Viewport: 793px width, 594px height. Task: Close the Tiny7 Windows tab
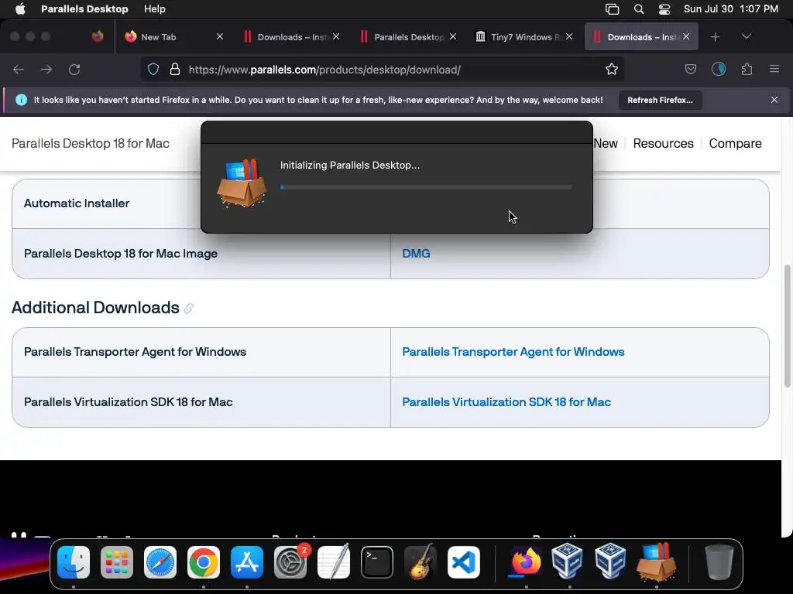click(x=569, y=37)
